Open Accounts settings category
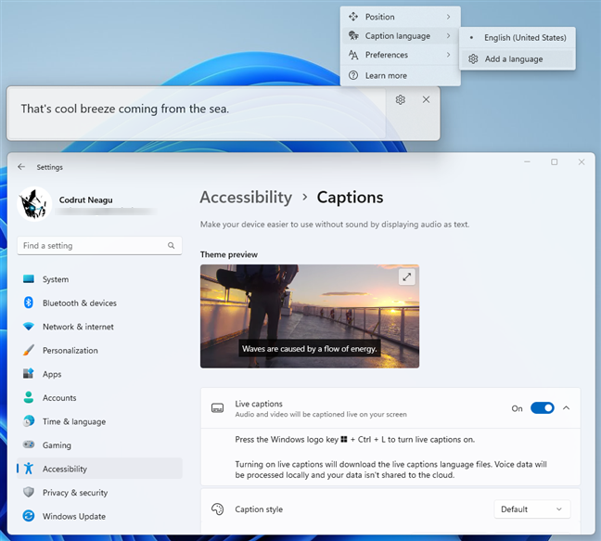This screenshot has width=601, height=541. (99, 398)
